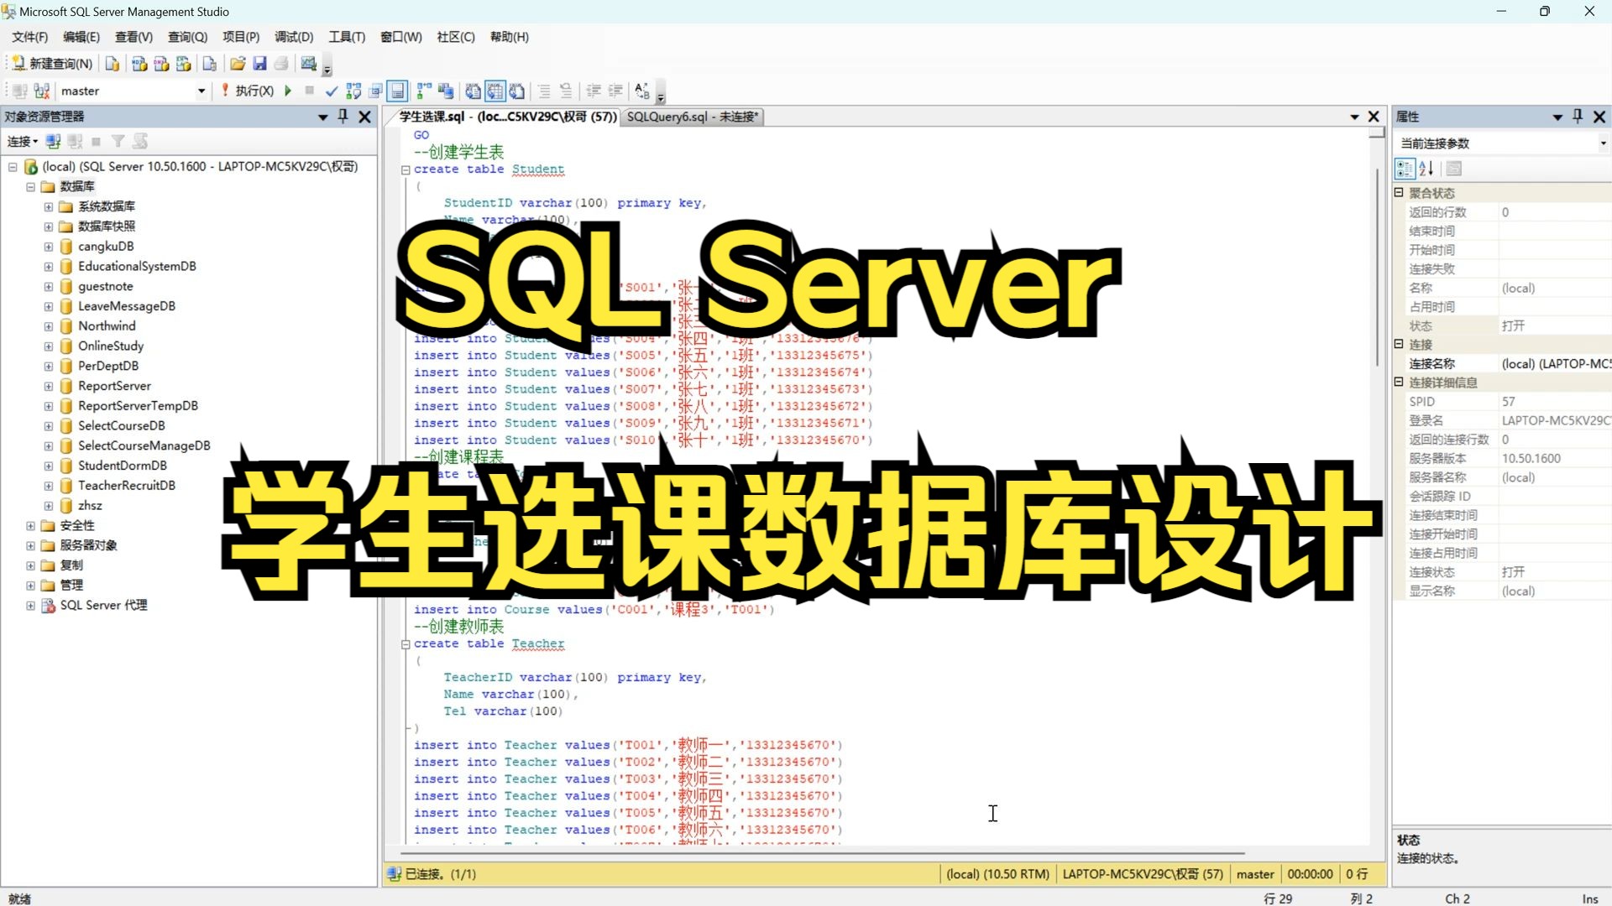Sort Properties alphabetically

(1426, 169)
